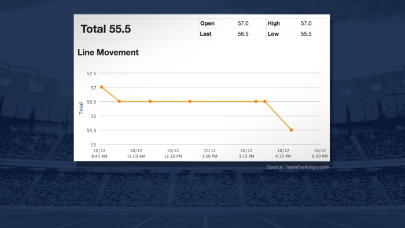Screen dimensions: 405x228
Task: Click the Open value 57.0
Action: point(243,23)
